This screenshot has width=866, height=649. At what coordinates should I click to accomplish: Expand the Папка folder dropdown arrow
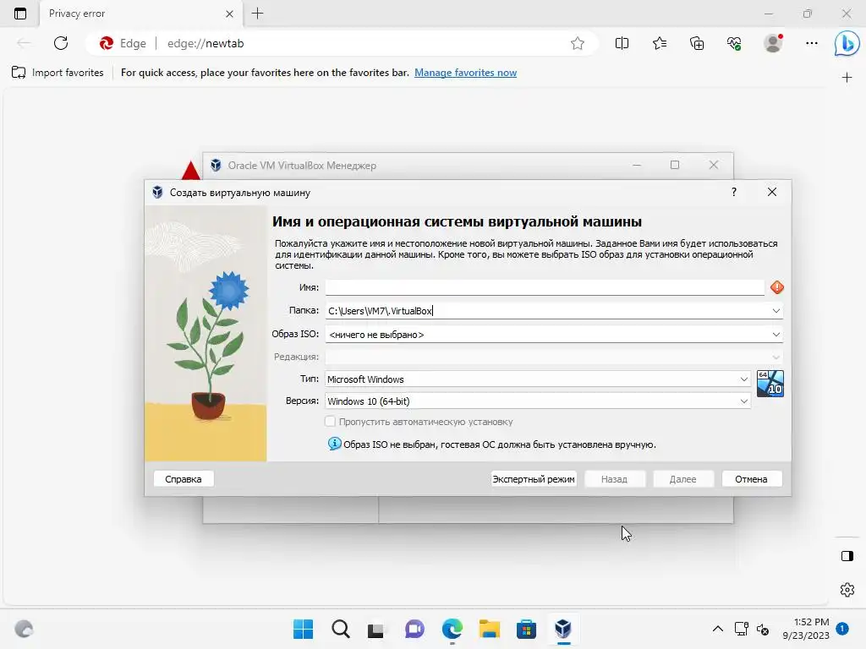776,311
